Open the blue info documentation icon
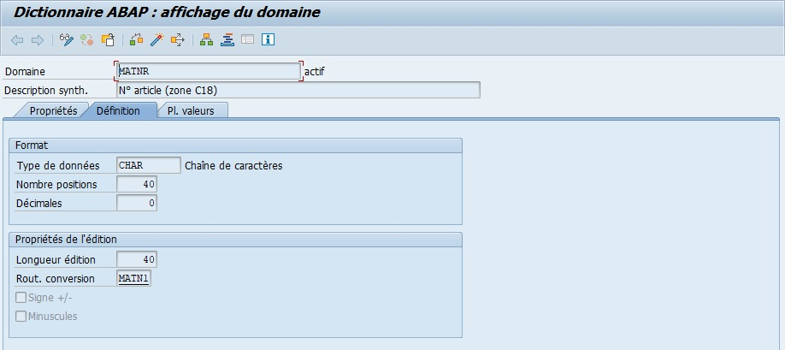The image size is (785, 350). 268,39
